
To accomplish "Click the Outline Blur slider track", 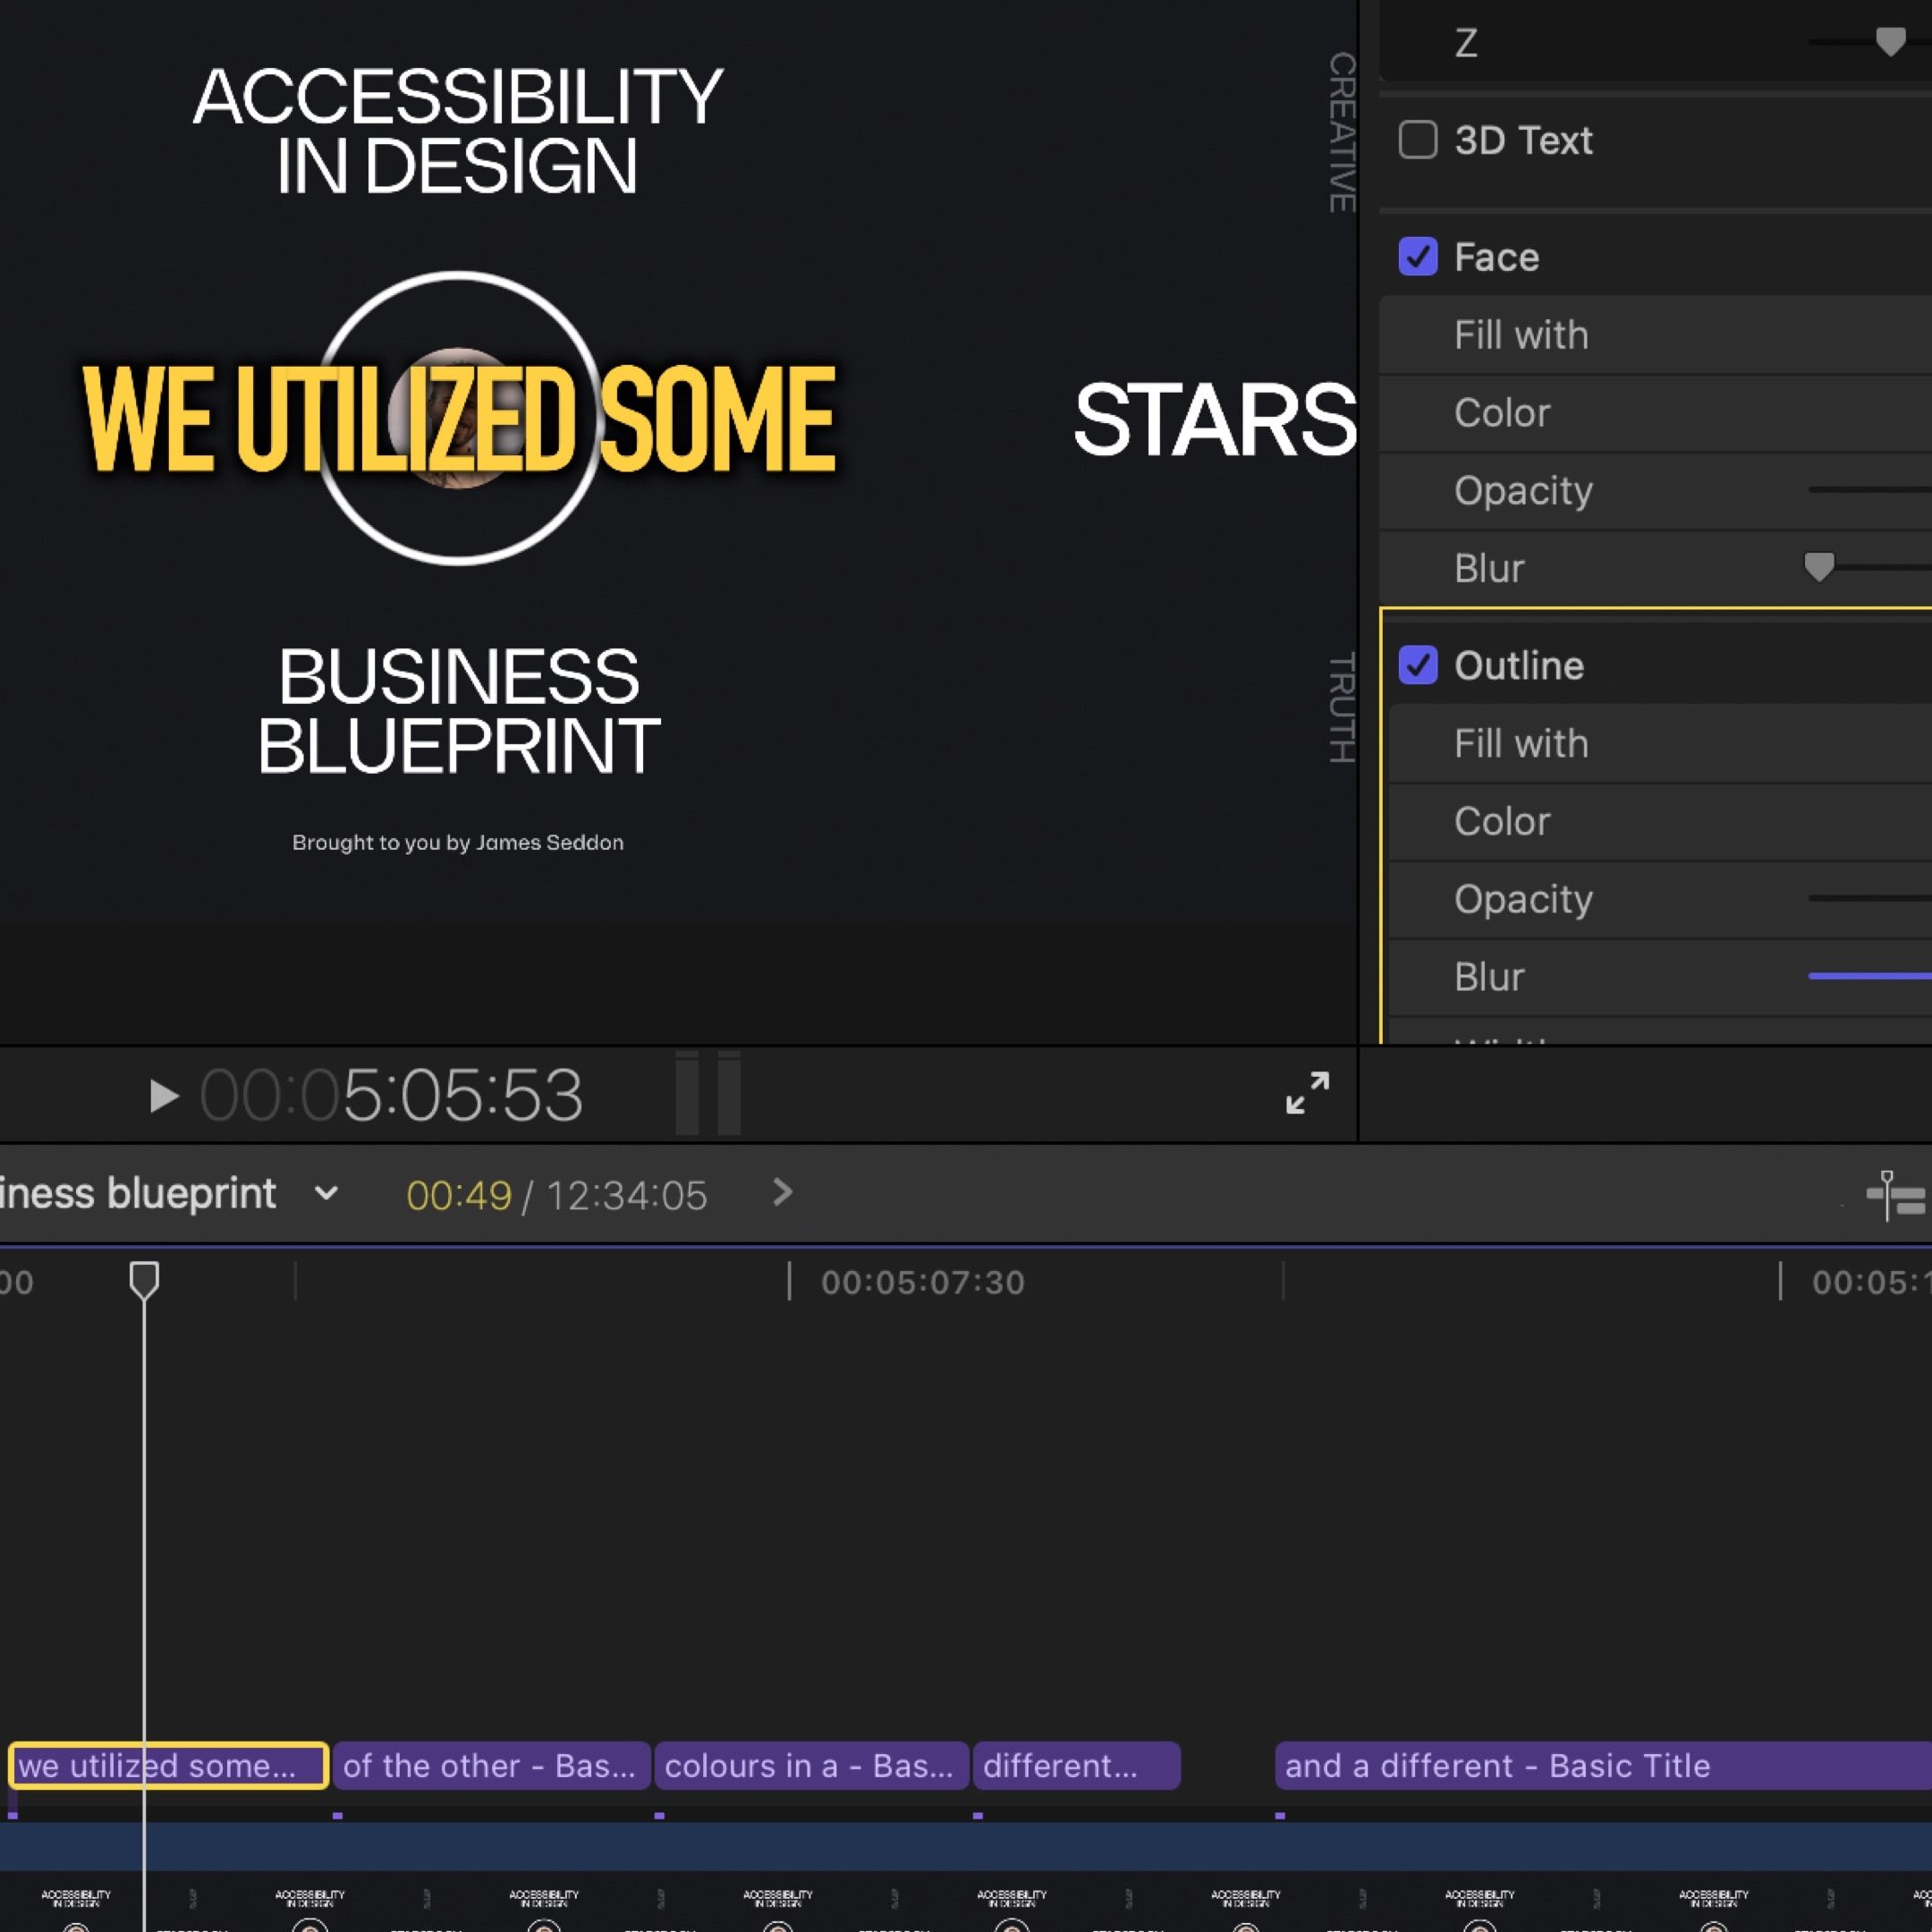I will (1869, 976).
